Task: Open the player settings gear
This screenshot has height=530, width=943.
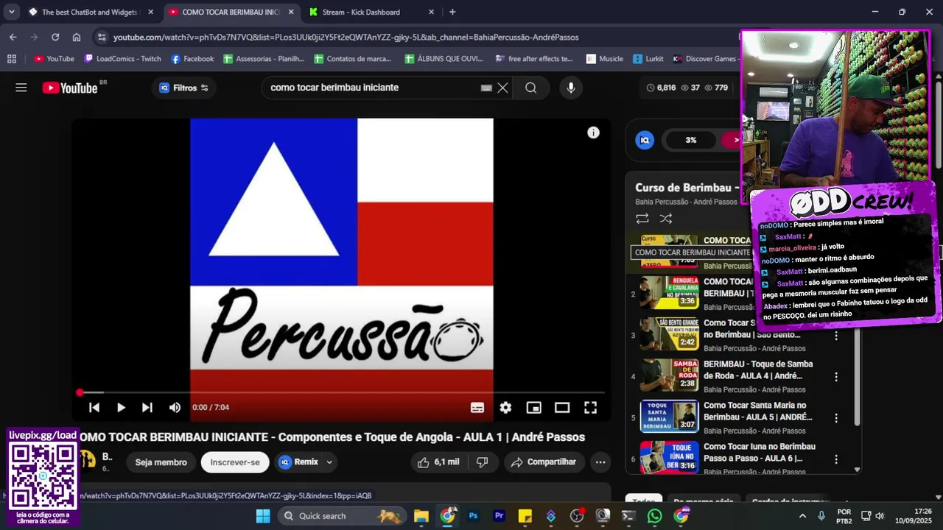Action: coord(505,407)
